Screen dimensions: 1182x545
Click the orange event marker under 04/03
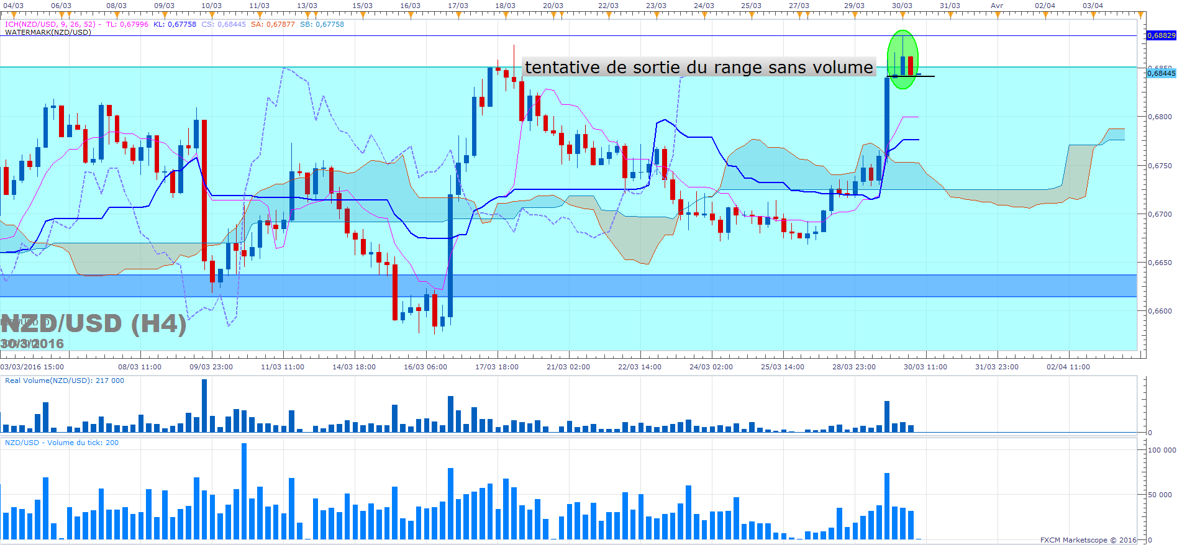[13, 14]
